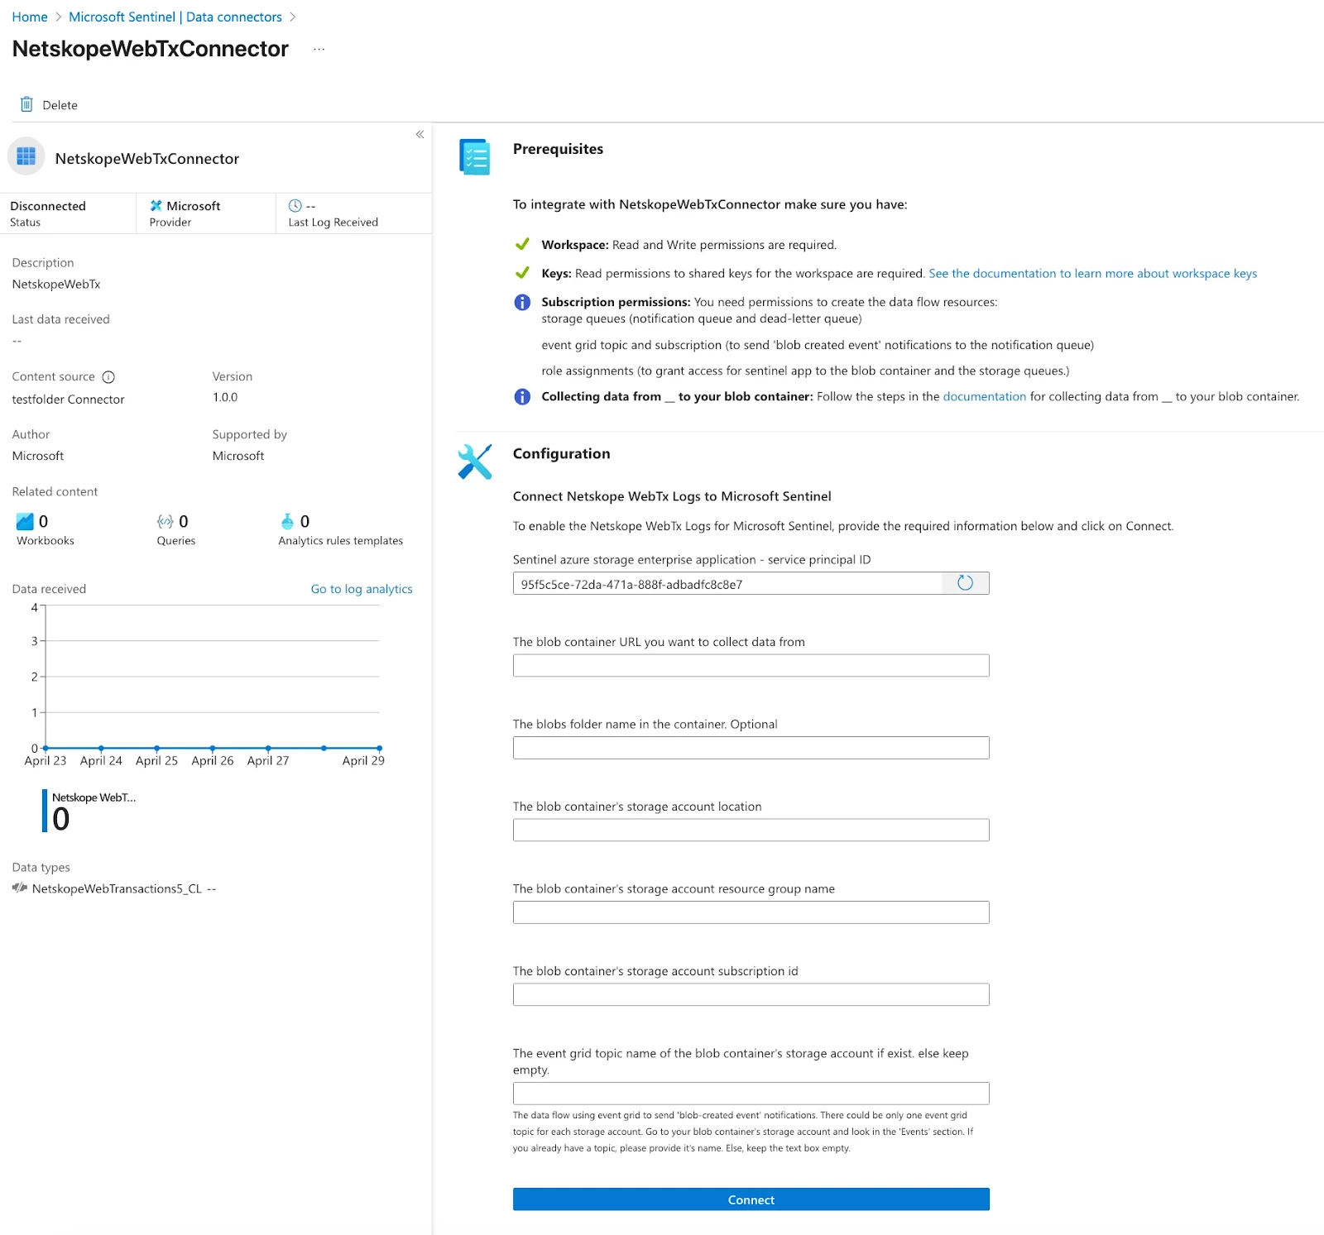This screenshot has height=1235, width=1324.
Task: Click the Microsoft provider icon
Action: click(156, 205)
